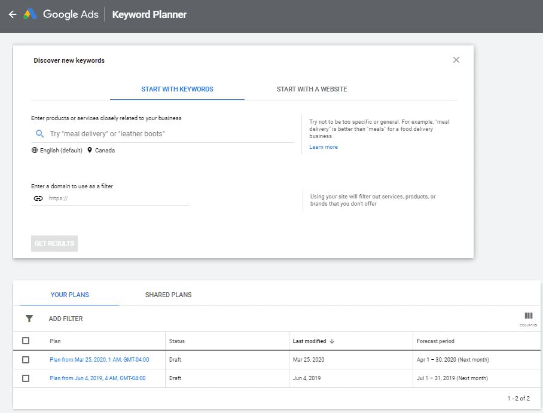The height and width of the screenshot is (413, 543).
Task: Click the location pin icon next to Canada
Action: (90, 150)
